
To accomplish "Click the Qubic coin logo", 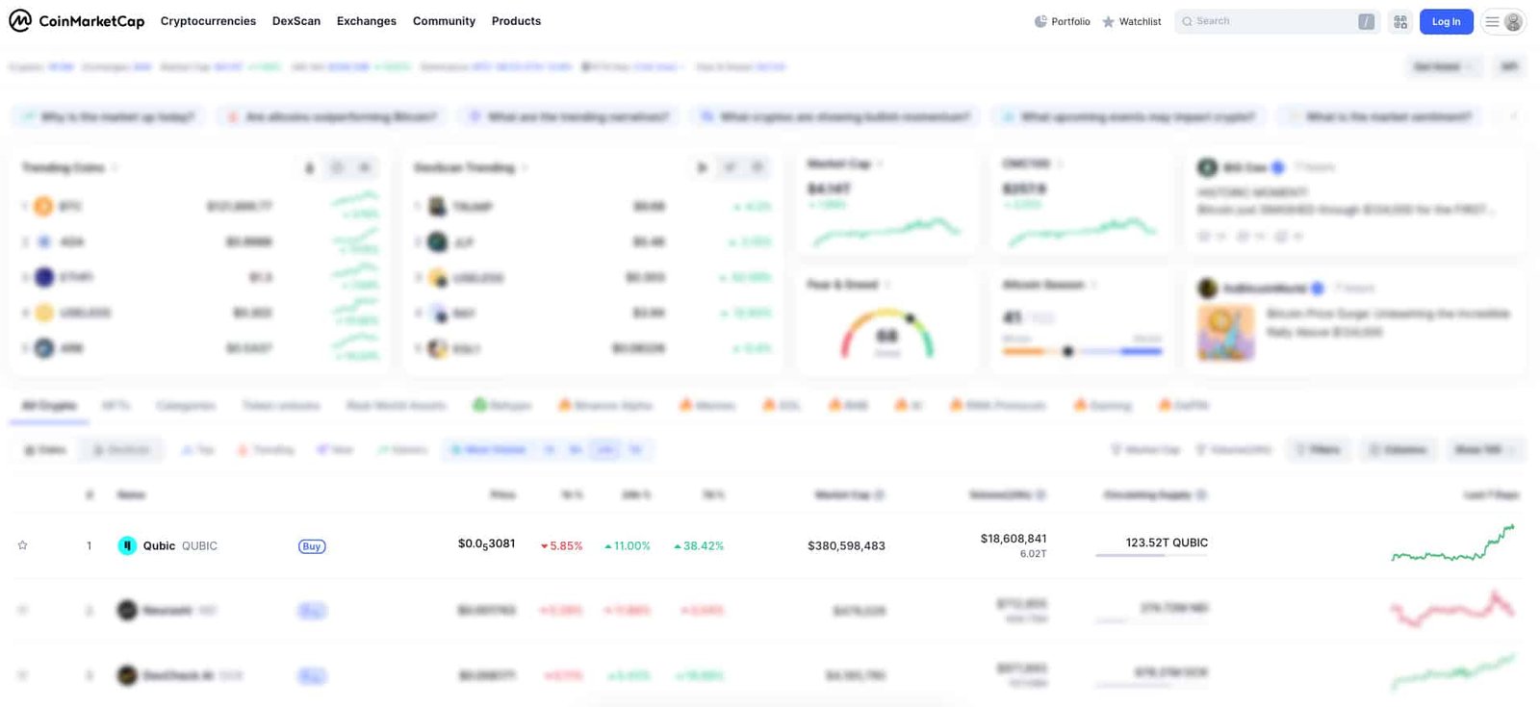I will (x=127, y=545).
